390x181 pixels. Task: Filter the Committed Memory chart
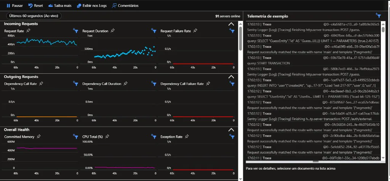click(76, 136)
